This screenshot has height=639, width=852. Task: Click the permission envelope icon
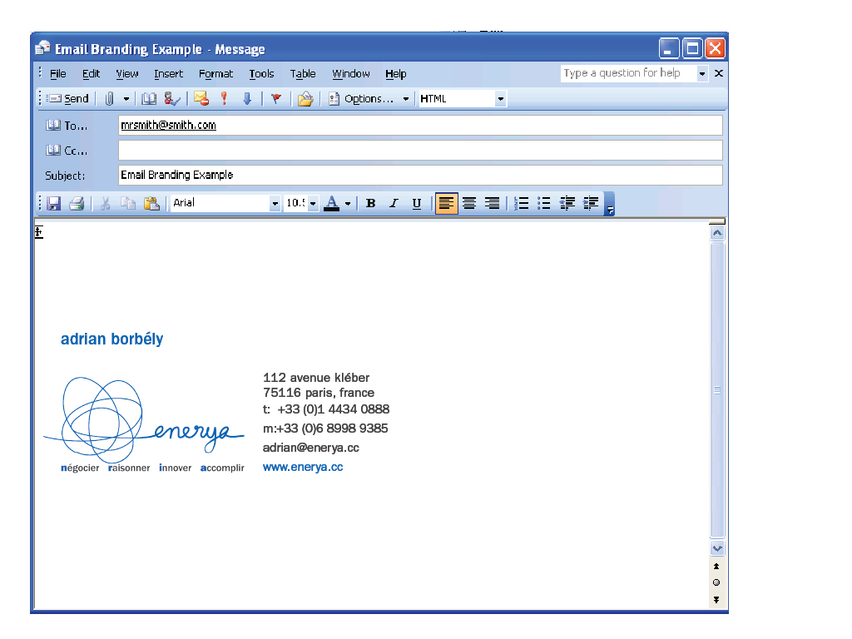[x=201, y=99]
